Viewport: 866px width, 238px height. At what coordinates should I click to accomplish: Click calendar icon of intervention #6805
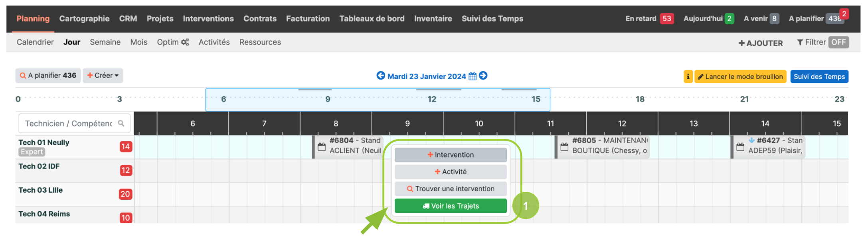tap(564, 147)
